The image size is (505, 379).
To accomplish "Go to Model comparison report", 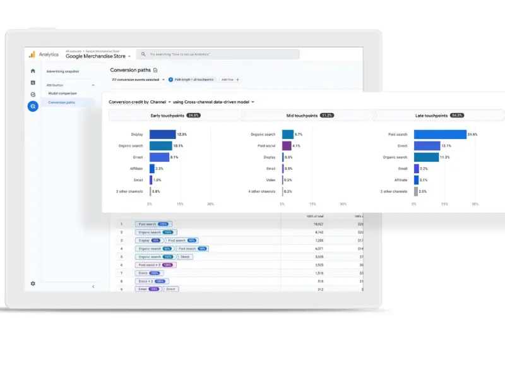I will point(62,93).
